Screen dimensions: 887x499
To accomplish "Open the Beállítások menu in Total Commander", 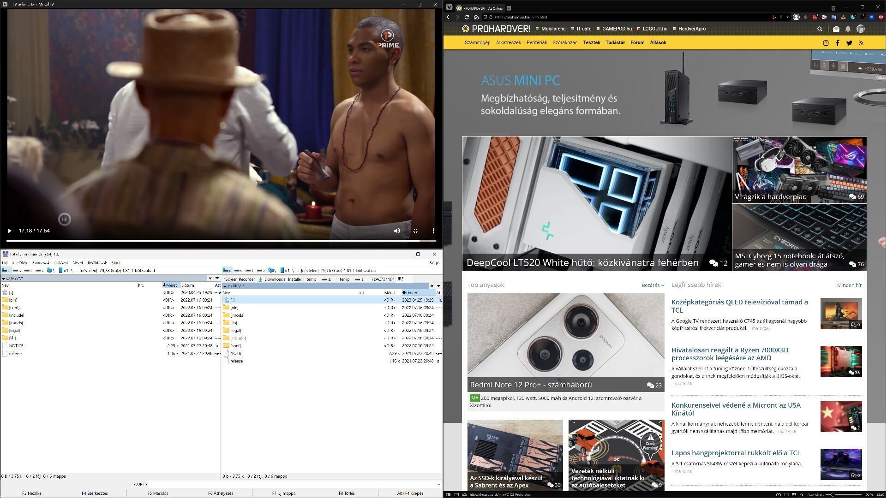I will 97,263.
